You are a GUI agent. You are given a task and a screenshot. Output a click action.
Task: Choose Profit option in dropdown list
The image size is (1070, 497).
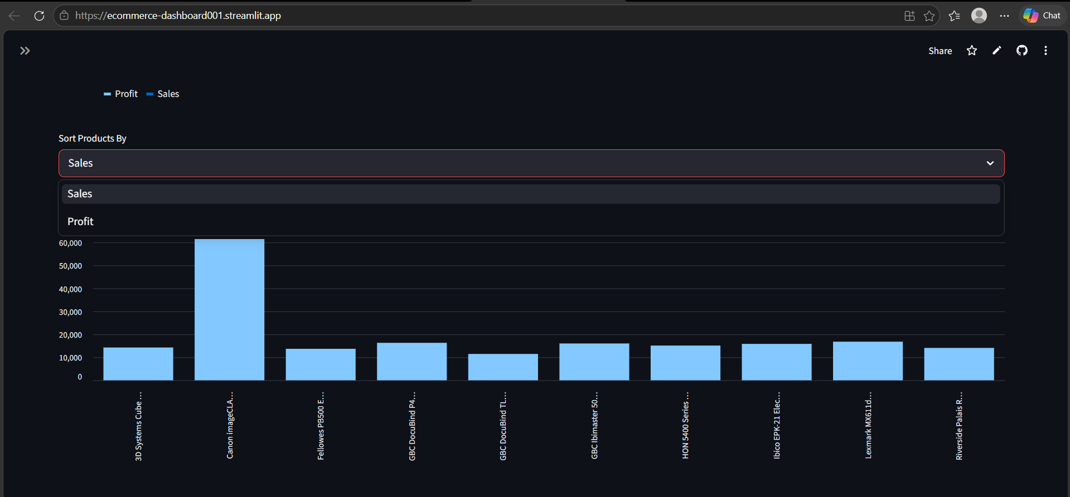[x=531, y=221]
